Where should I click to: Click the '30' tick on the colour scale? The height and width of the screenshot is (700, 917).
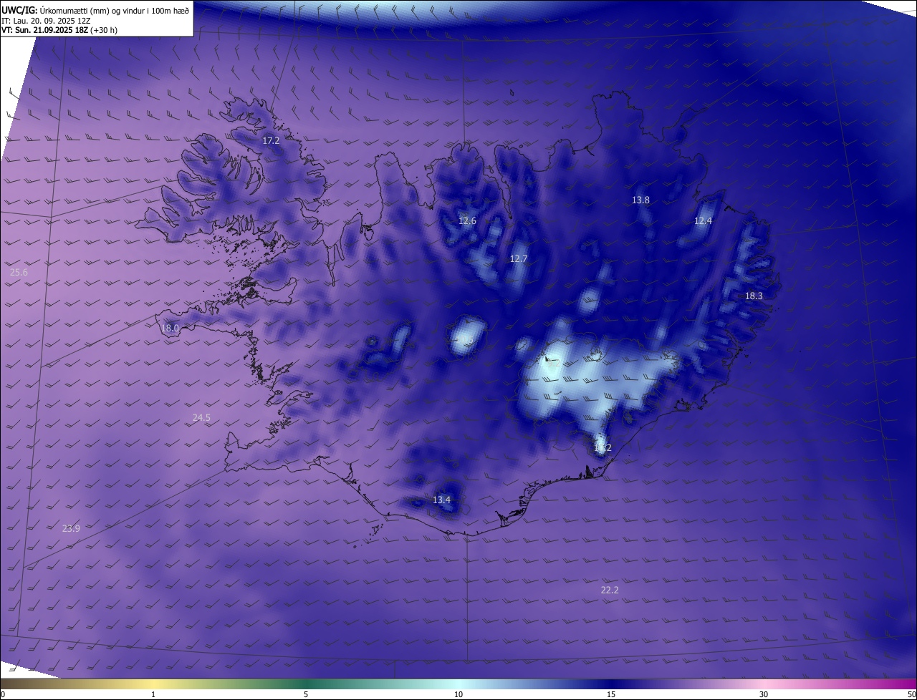(764, 694)
